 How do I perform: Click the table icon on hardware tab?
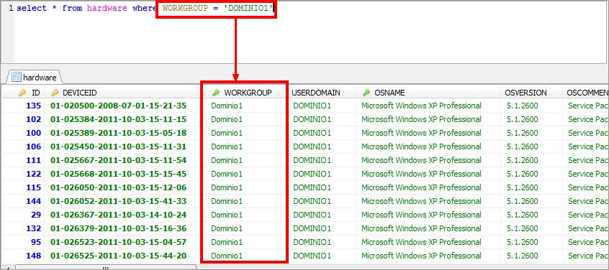pyautogui.click(x=17, y=77)
